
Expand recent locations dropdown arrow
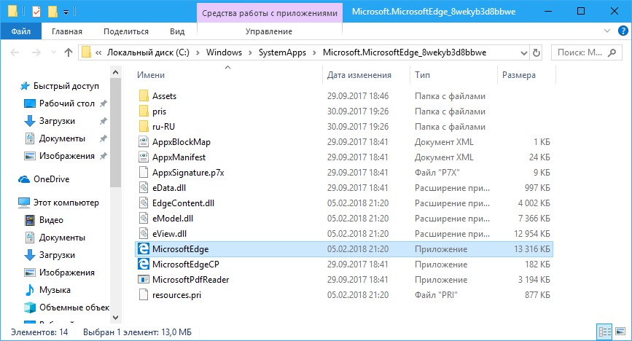pyautogui.click(x=53, y=52)
